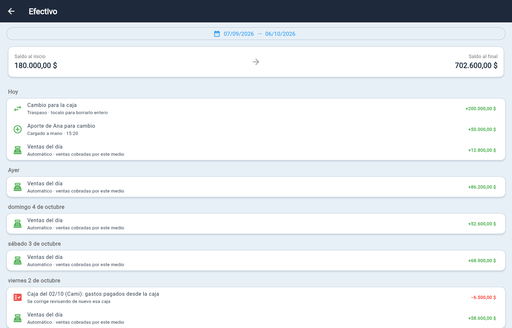This screenshot has height=328, width=512.
Task: Click the Ayer section header
Action: click(x=14, y=170)
